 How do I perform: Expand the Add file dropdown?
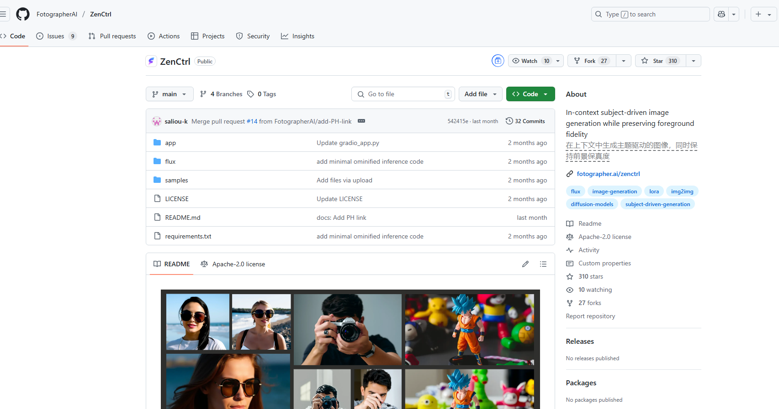pos(480,94)
